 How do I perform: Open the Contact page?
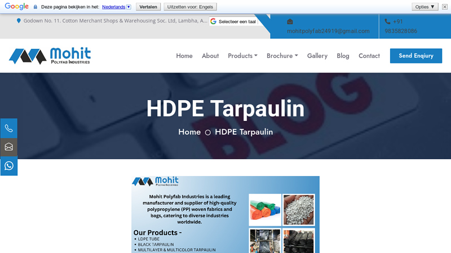(x=369, y=56)
